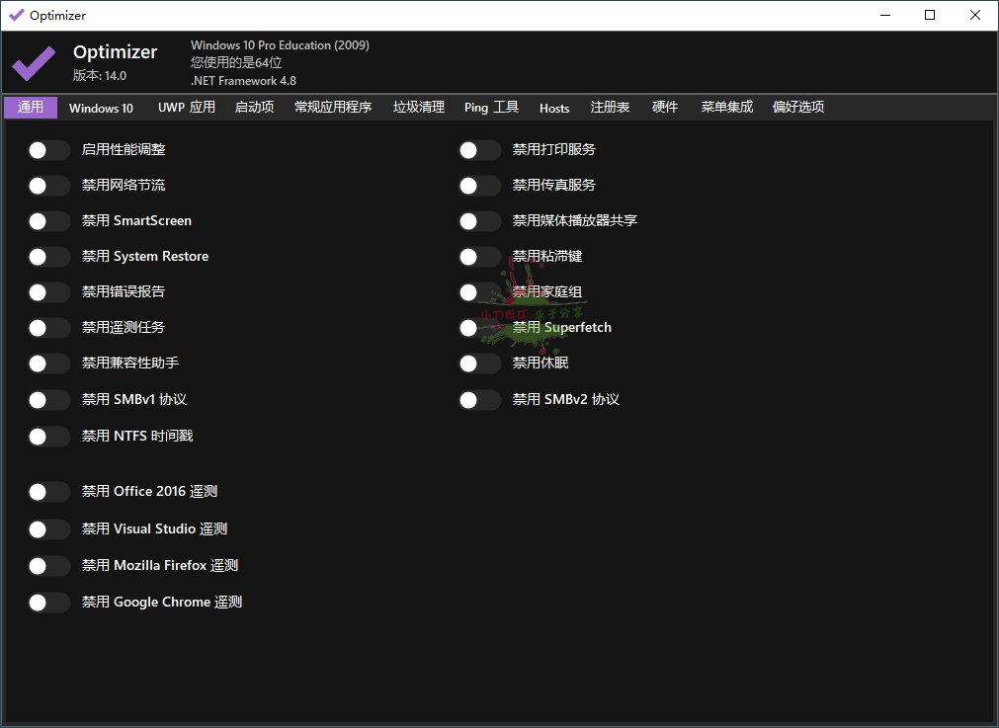Toggle 禁用 System Restore
This screenshot has width=999, height=728.
coord(48,256)
